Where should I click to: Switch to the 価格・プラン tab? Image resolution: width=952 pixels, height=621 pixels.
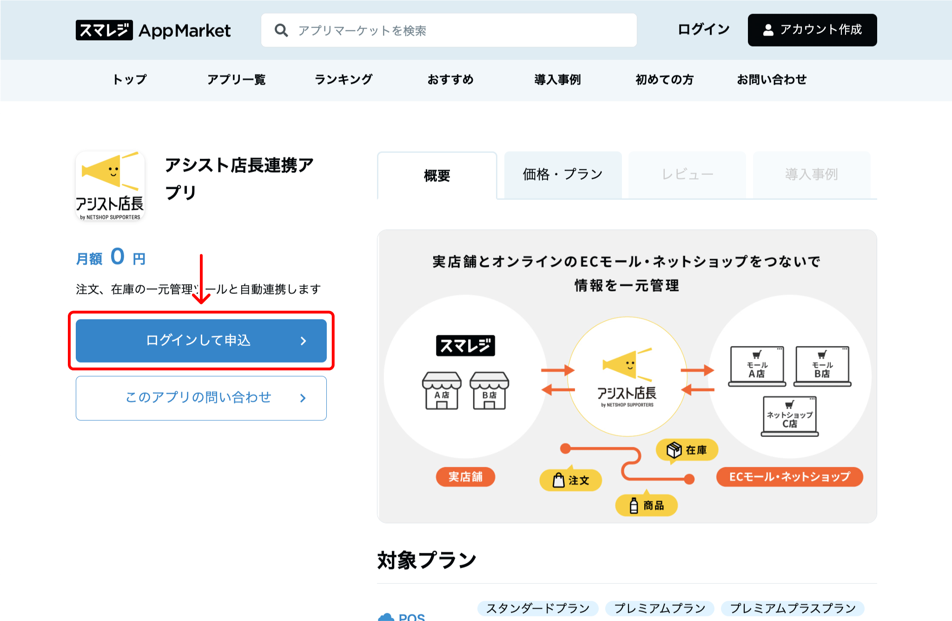coord(562,174)
